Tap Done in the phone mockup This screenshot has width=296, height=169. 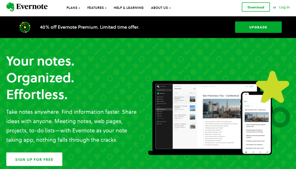(x=245, y=101)
